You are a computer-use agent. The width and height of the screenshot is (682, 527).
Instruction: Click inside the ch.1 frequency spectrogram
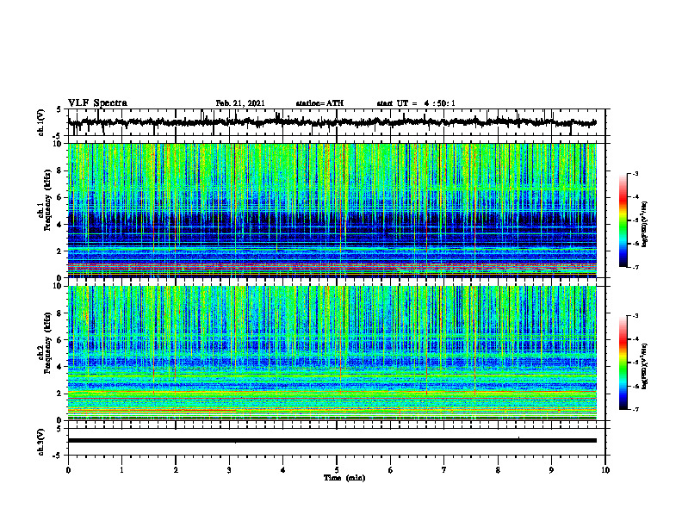pos(332,210)
